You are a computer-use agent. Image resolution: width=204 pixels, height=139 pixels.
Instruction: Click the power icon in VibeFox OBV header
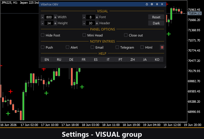tap(147, 4)
